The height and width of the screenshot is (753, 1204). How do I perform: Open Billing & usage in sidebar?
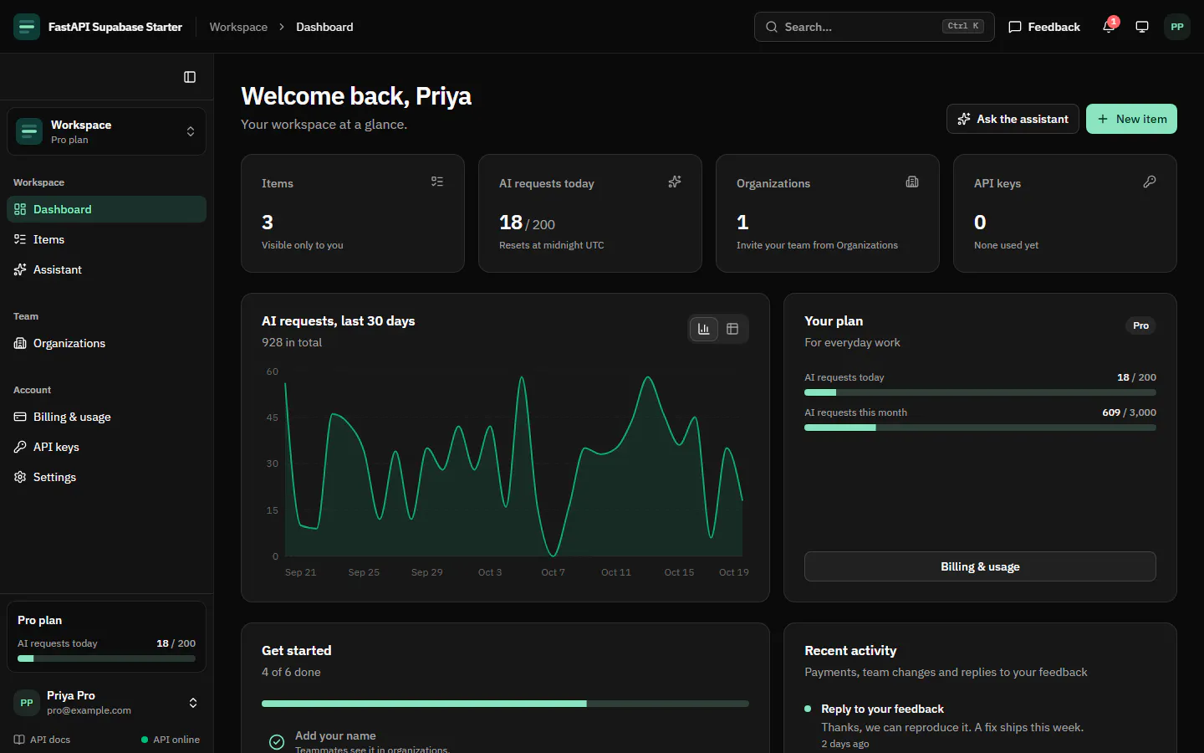point(106,417)
